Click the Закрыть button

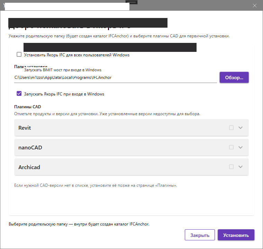200,235
